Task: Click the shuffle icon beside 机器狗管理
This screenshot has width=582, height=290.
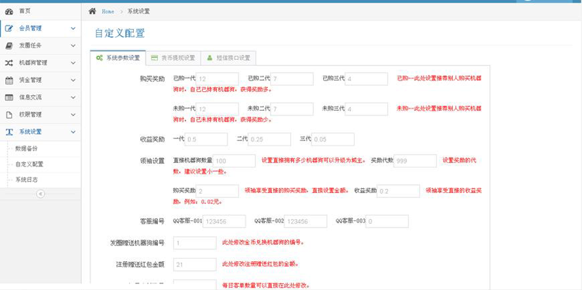Action: (x=9, y=63)
